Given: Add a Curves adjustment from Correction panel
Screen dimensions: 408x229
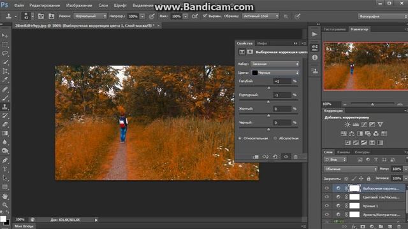Looking at the screenshot, I should point(364,125).
